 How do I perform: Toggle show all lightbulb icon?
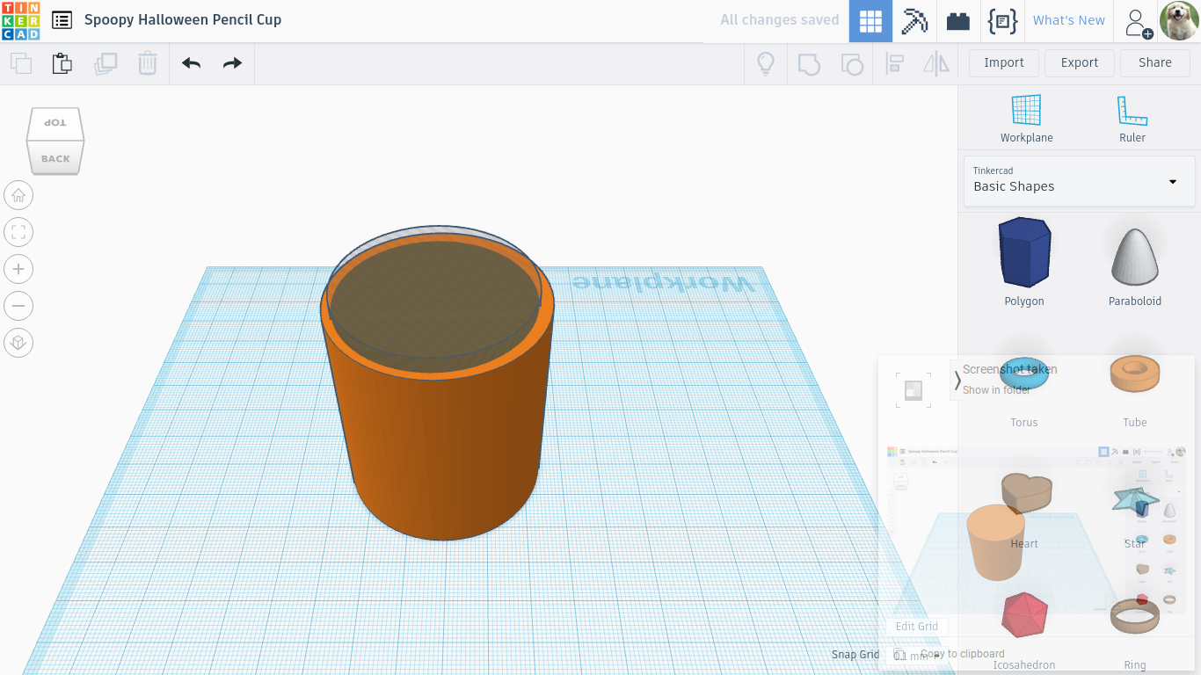[766, 63]
